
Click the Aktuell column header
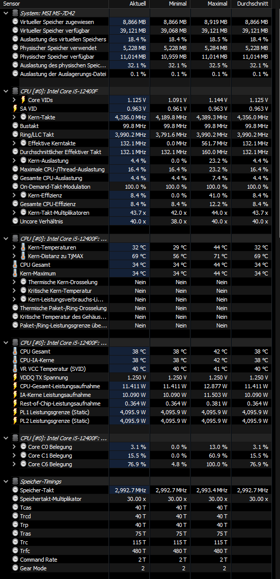(x=129, y=4)
